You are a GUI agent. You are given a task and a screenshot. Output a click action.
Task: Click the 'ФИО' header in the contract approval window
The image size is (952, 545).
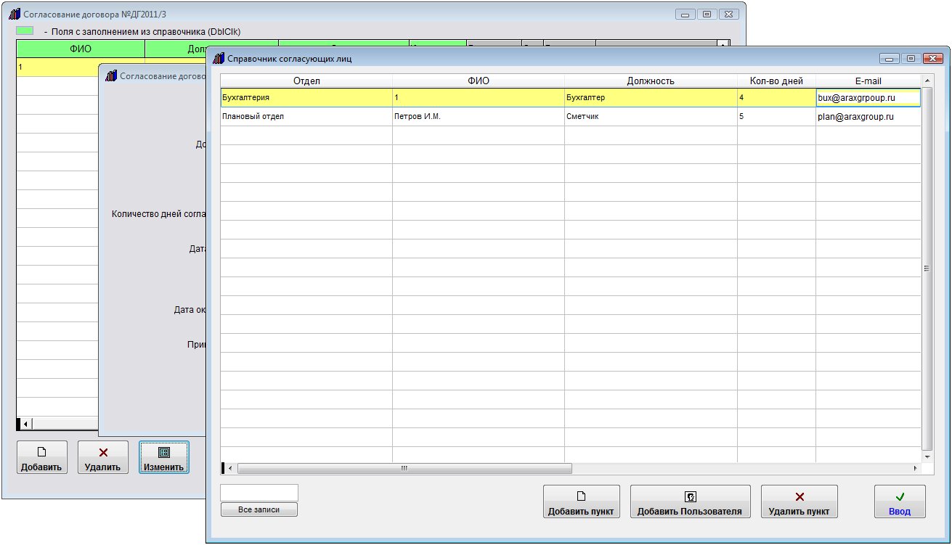pyautogui.click(x=81, y=49)
